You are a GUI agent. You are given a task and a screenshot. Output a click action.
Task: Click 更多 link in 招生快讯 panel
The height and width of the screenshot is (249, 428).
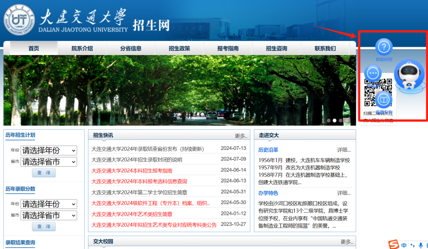[241, 136]
